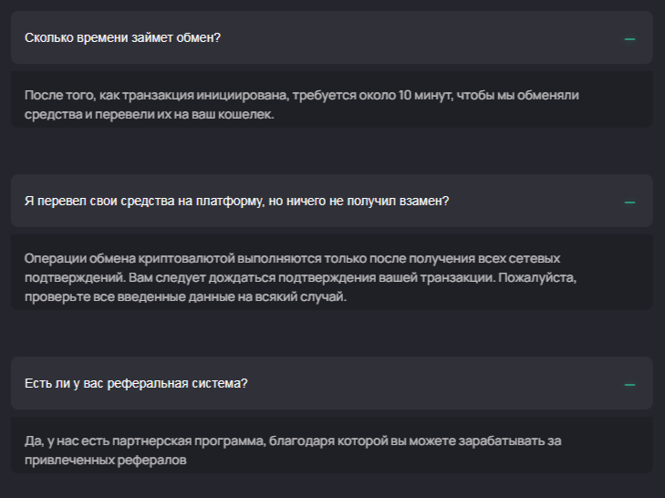Toggle "Я перевел свои средства на платформу" header
The height and width of the screenshot is (498, 665).
point(236,201)
